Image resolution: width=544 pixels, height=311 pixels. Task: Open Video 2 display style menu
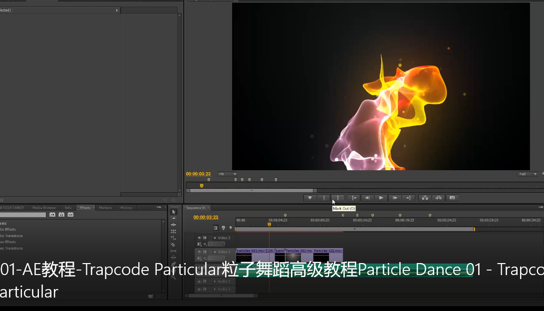point(199,244)
